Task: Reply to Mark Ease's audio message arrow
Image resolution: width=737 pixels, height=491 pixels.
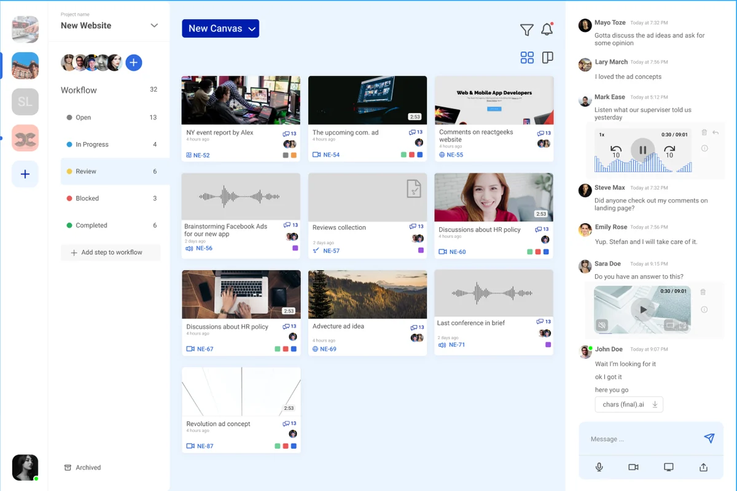Action: [x=716, y=133]
